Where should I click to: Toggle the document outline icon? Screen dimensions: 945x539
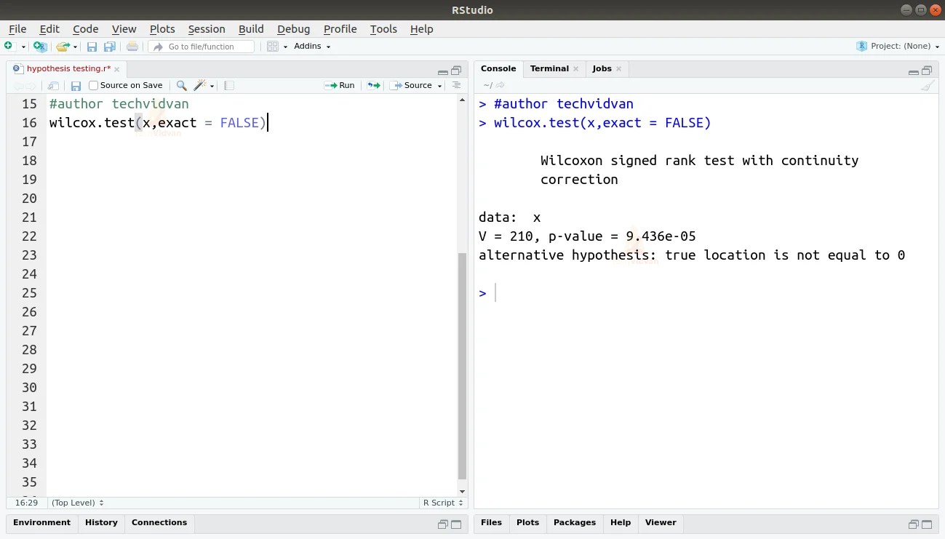coord(456,85)
